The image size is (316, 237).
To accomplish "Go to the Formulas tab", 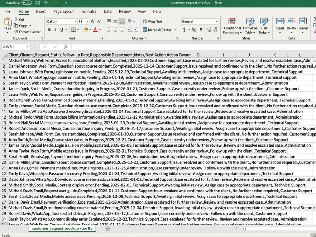I will coord(89,11).
